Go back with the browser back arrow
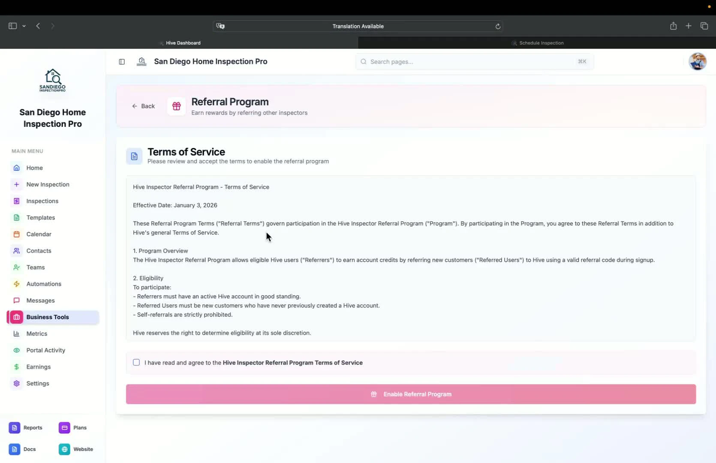The height and width of the screenshot is (463, 716). tap(38, 26)
